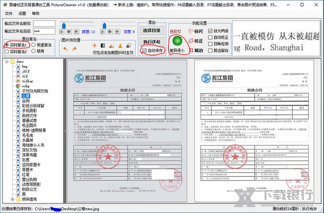Click the original document preview image
Viewport: 324px width, 213px height.
pos(127,131)
